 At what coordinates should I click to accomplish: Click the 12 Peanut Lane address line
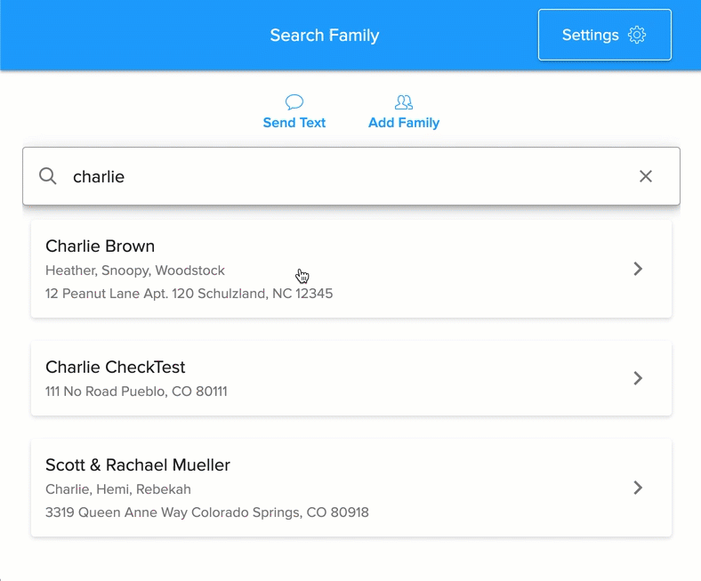pos(189,293)
